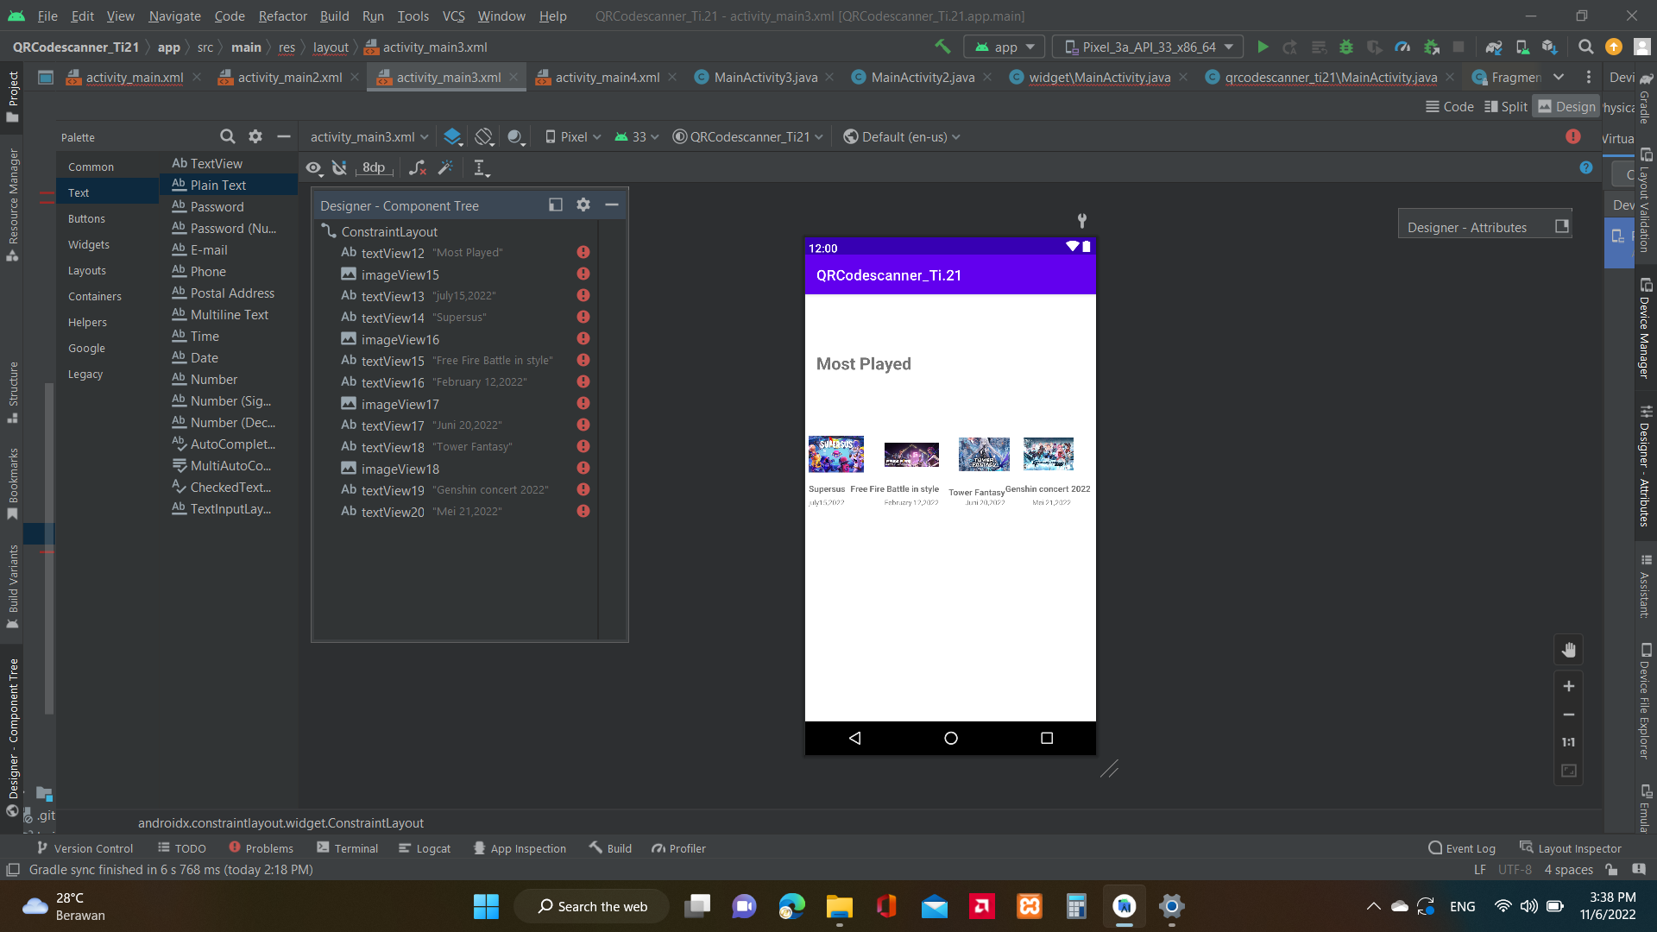The image size is (1657, 932).
Task: Select the Magic Wand infer constraints tool
Action: pyautogui.click(x=446, y=167)
